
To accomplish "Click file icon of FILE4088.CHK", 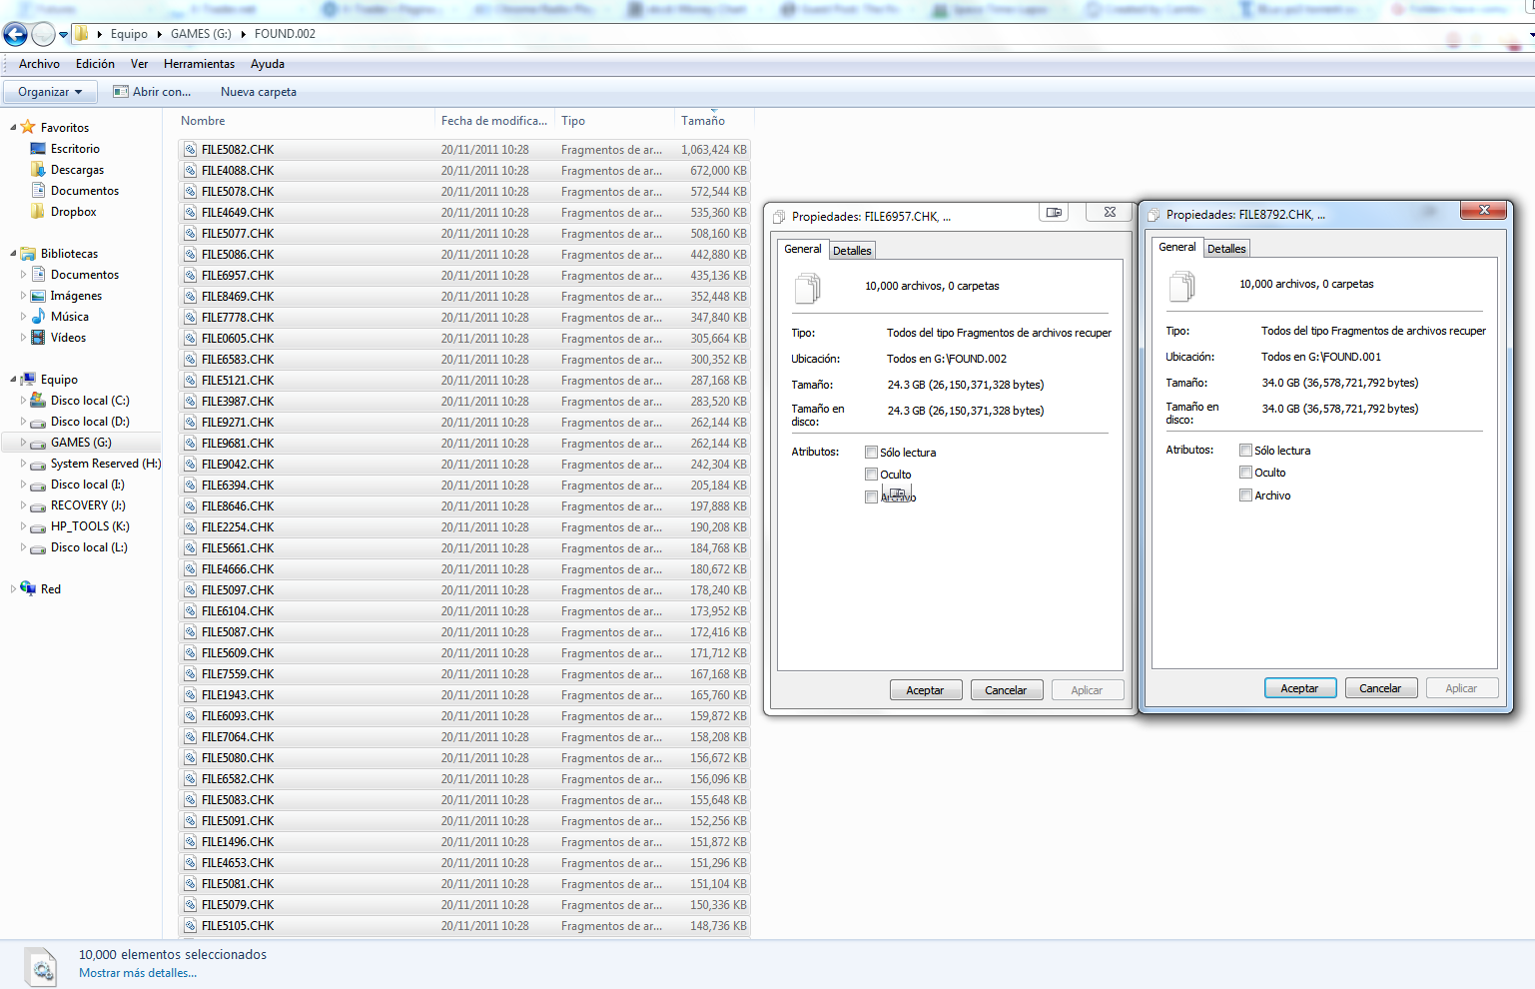I will [190, 170].
